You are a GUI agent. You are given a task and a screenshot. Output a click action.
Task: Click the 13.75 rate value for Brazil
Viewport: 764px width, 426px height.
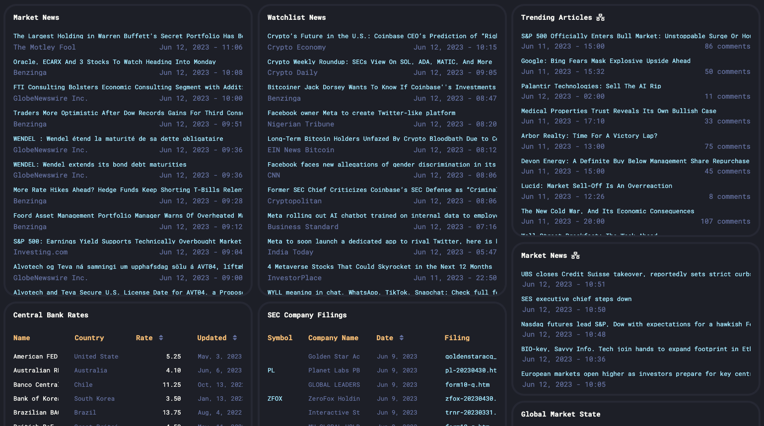point(172,413)
